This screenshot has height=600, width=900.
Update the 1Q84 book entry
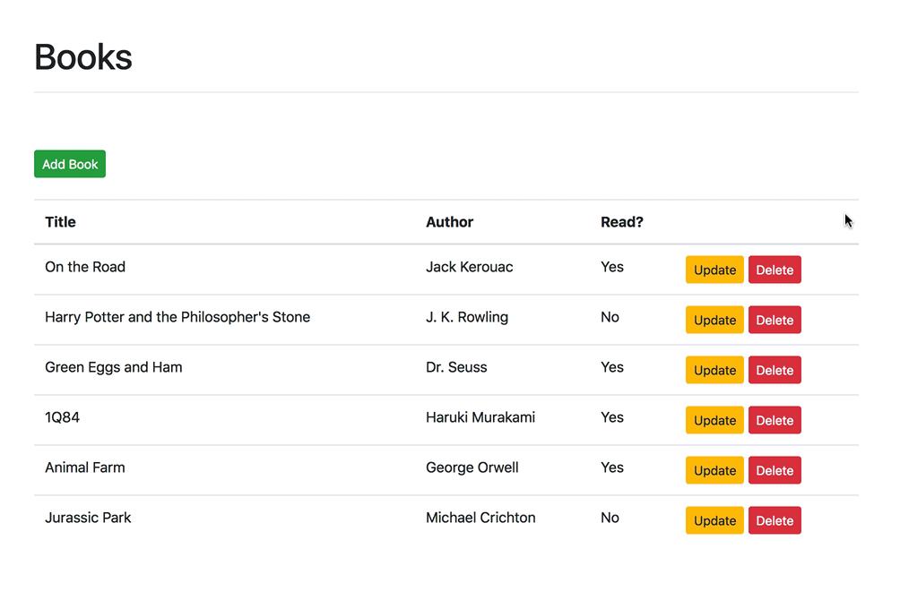click(714, 420)
